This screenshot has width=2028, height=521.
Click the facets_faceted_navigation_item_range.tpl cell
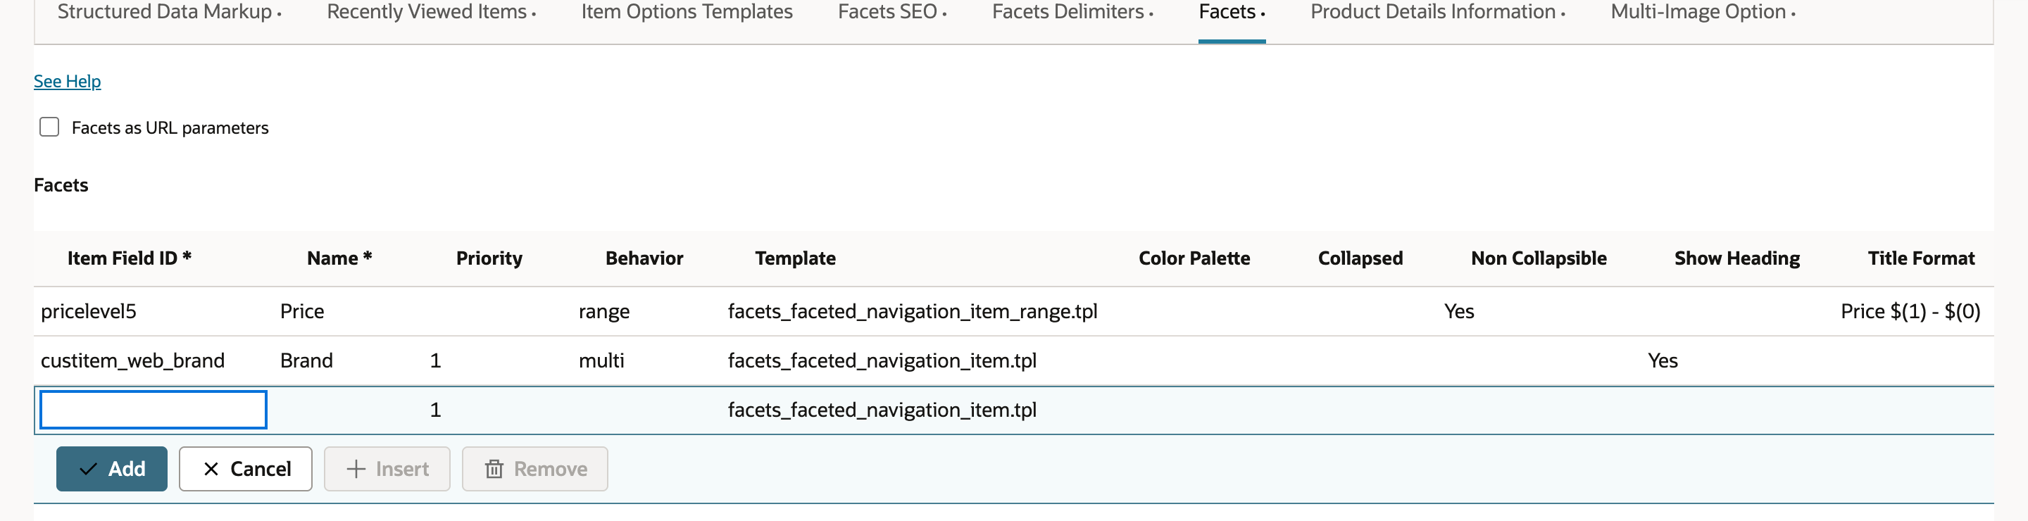913,312
